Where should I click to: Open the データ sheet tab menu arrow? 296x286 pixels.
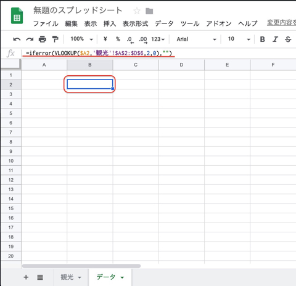pos(122,277)
